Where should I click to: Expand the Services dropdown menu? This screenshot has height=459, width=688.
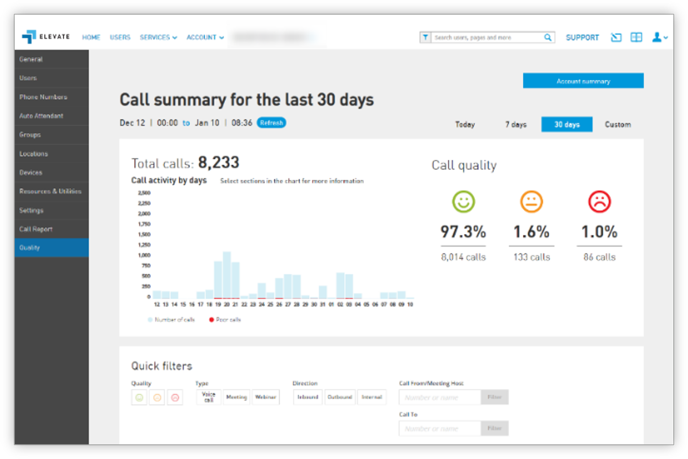pyautogui.click(x=158, y=37)
